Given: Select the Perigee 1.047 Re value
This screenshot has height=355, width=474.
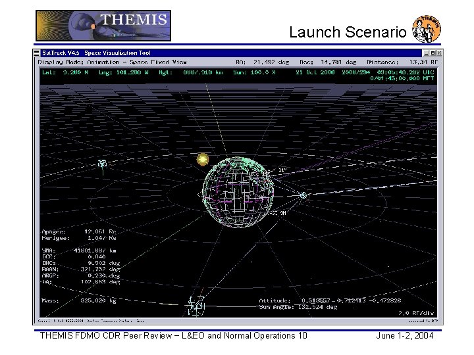Looking at the screenshot, I should coord(79,238).
